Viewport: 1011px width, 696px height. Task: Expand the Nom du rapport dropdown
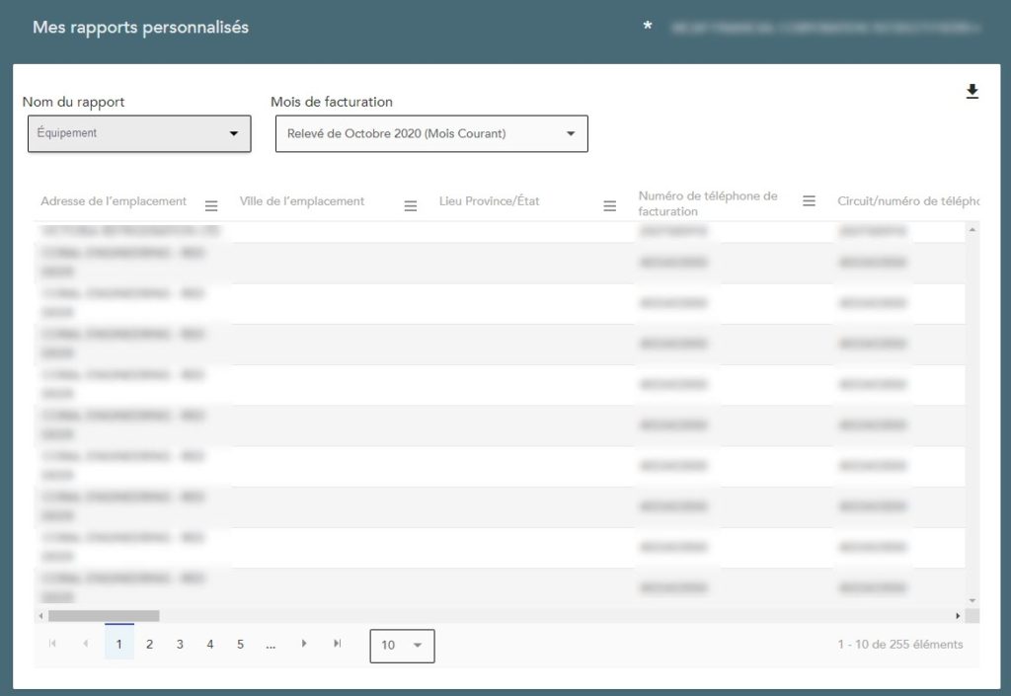(139, 133)
